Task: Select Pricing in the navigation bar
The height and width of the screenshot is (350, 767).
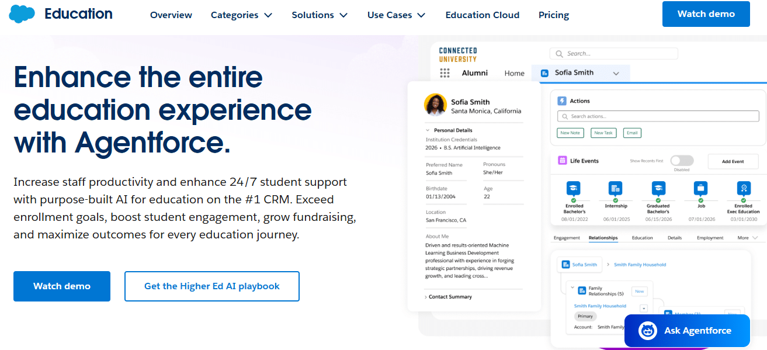Action: point(553,15)
